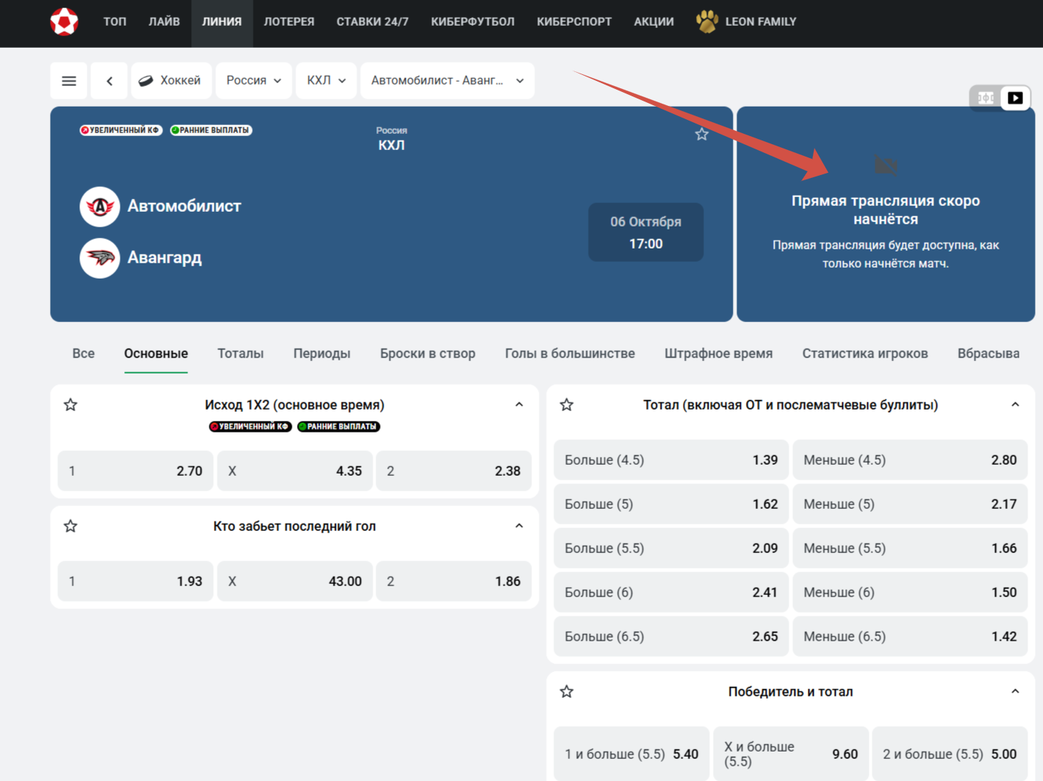Click the 06 Октября 17:00 match time box
Screen dimensions: 1043x781
pos(646,232)
